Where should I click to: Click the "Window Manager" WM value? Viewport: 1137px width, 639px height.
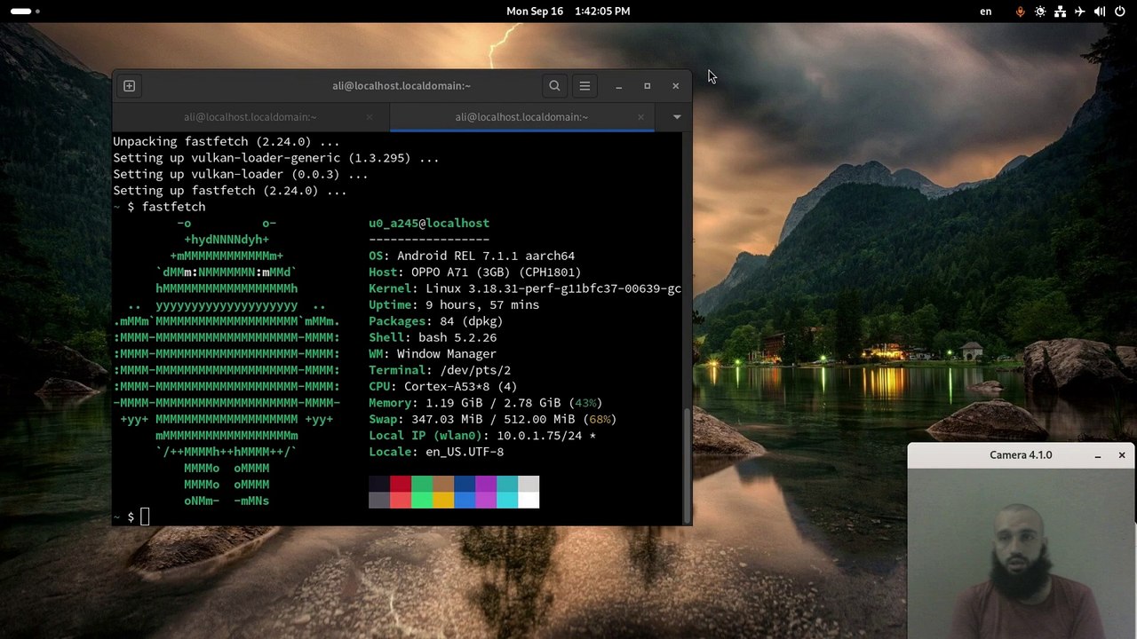pos(447,354)
